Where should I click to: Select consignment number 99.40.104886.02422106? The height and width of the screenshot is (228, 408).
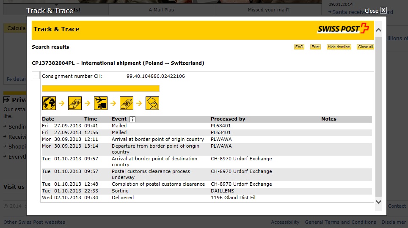point(156,76)
